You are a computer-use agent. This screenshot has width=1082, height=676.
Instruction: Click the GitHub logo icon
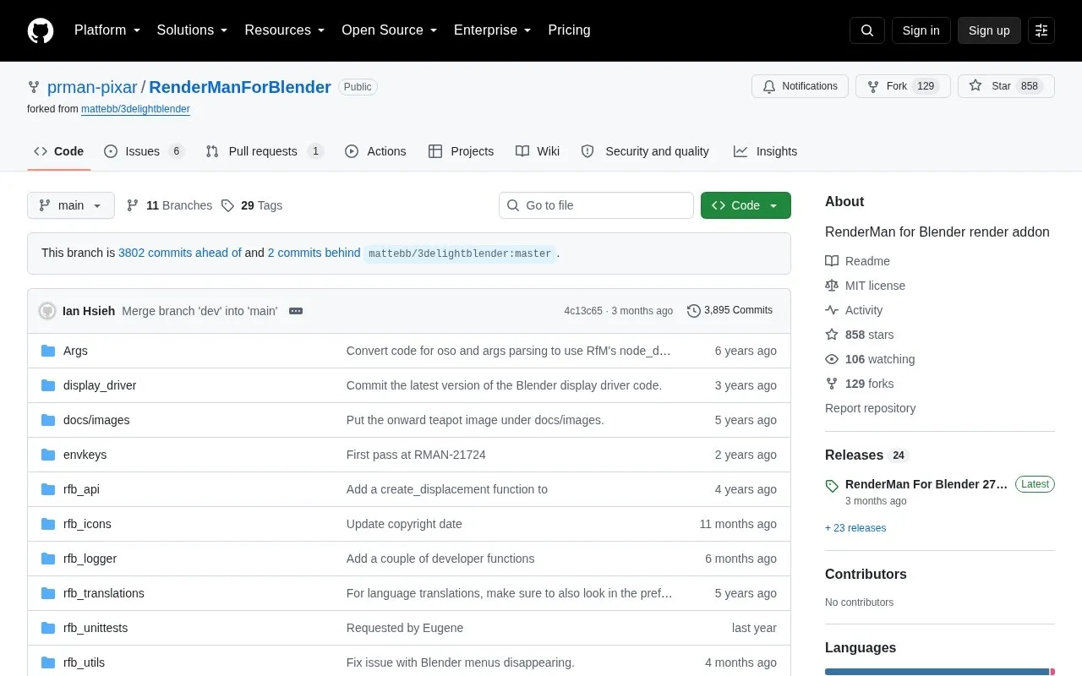pyautogui.click(x=41, y=30)
